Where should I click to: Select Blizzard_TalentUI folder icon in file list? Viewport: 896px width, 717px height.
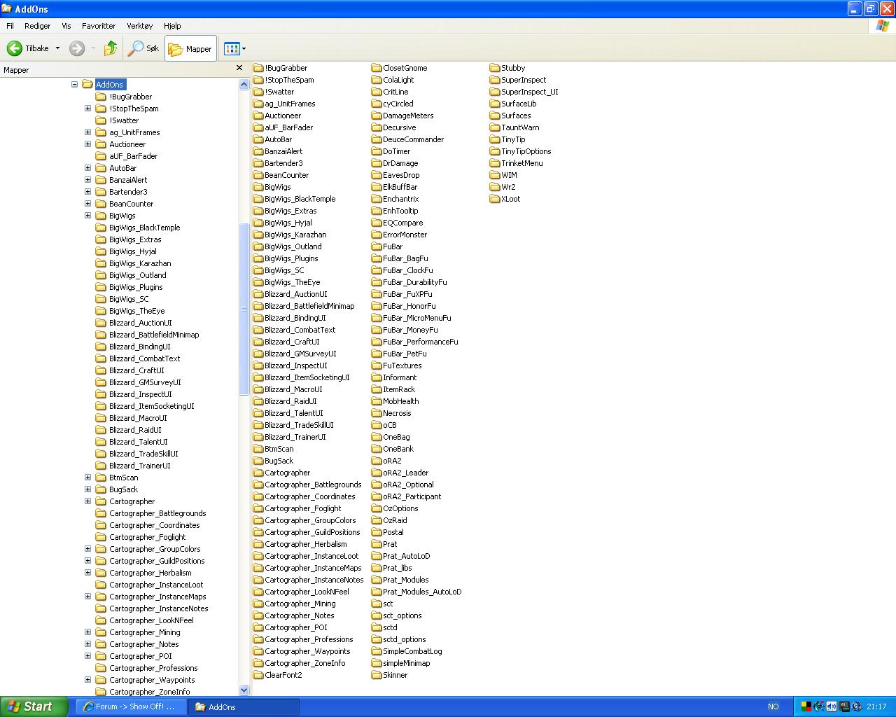[258, 413]
